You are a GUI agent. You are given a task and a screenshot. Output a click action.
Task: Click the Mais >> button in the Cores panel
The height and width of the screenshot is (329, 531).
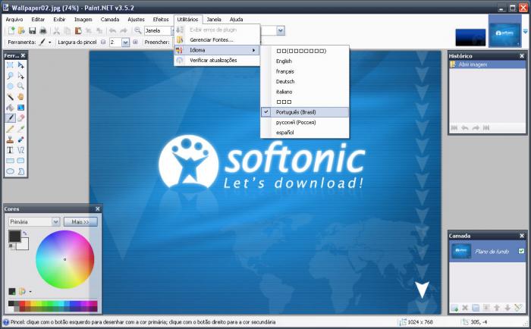[x=80, y=221]
